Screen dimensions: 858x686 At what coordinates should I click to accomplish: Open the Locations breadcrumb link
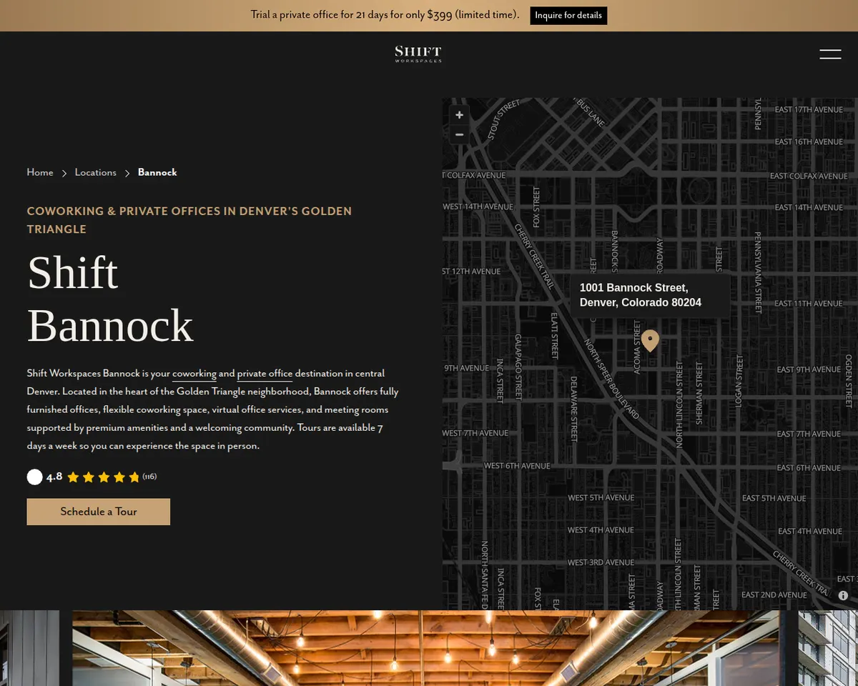coord(95,172)
